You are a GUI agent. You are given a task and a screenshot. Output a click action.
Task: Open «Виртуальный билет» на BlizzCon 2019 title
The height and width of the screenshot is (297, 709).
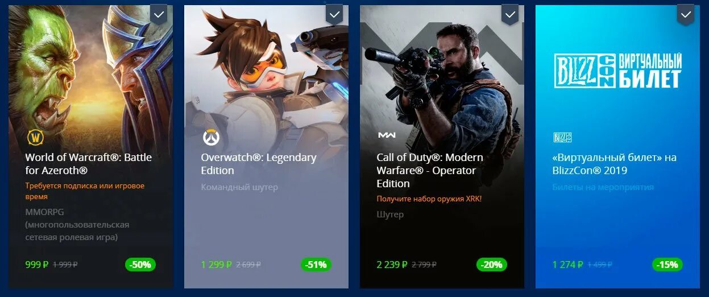click(615, 164)
